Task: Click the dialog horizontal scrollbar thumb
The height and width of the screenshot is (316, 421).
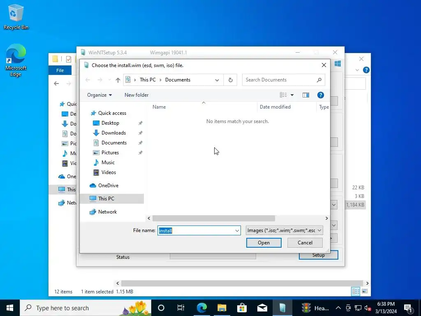Action: coord(213,218)
